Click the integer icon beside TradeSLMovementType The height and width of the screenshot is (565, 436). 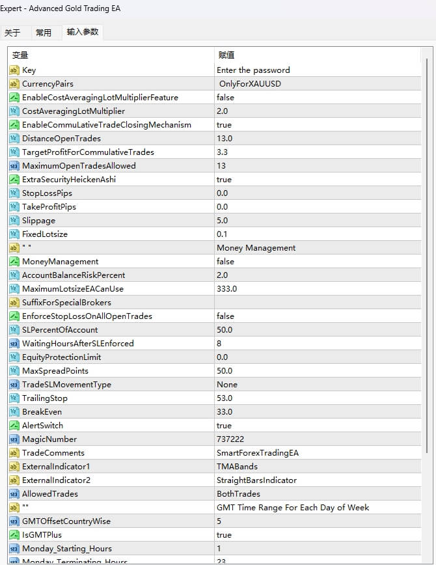14,385
